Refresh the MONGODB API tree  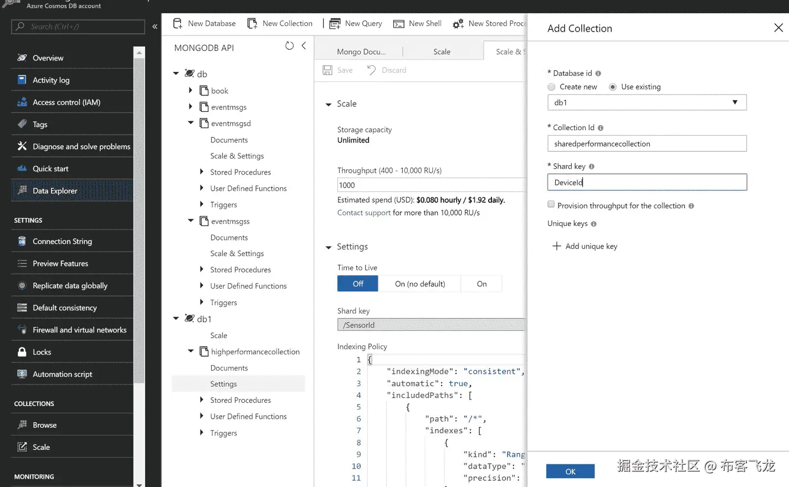(x=290, y=47)
